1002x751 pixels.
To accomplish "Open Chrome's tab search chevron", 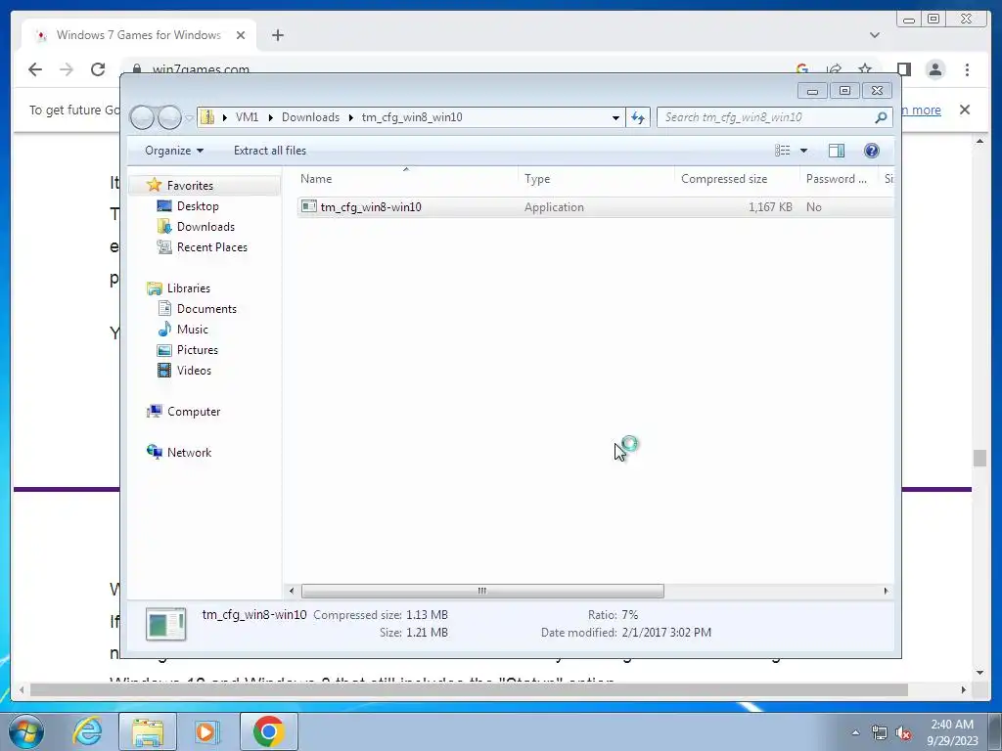I will click(x=874, y=35).
